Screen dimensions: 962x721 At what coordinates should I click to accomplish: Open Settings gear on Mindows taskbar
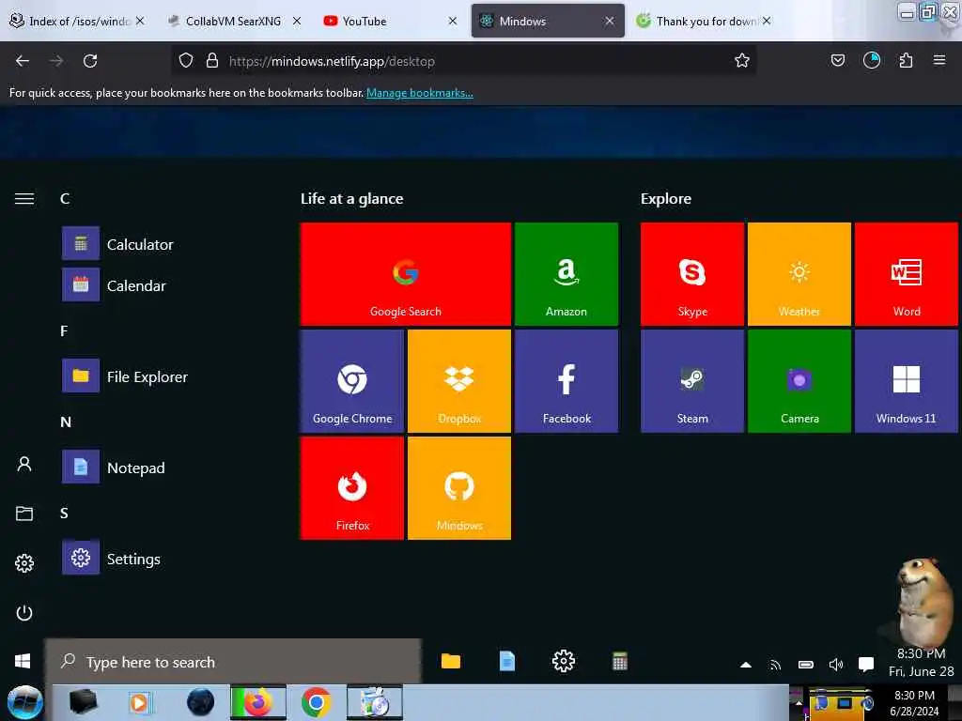coord(564,661)
